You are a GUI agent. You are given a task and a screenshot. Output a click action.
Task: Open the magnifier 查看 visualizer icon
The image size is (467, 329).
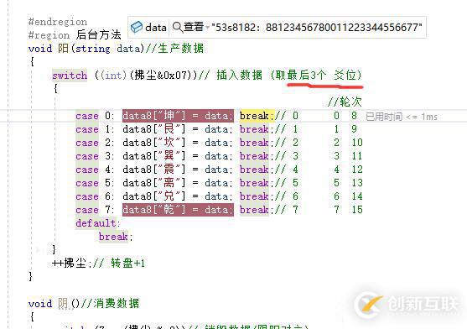tap(178, 27)
